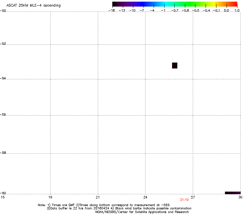Click the NOAA/NESDIS credit line

point(142,212)
